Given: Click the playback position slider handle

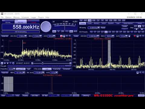Looking at the screenshot, I should click(43, 63).
